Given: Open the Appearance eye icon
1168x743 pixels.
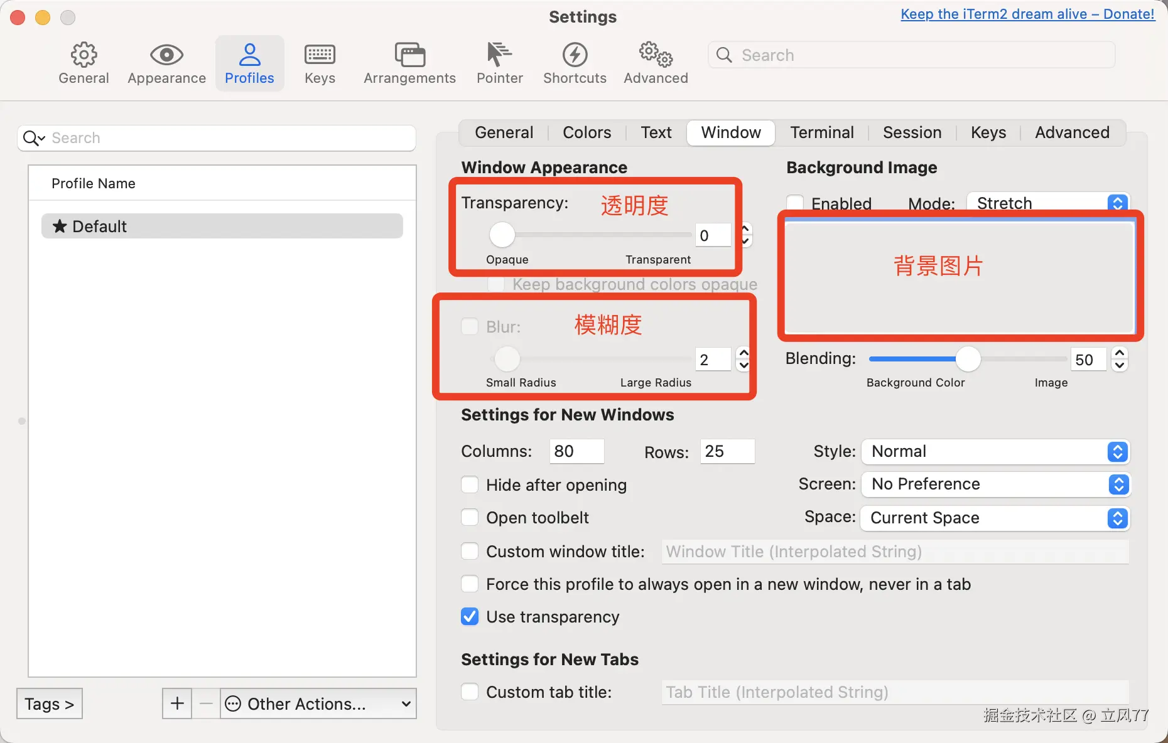Looking at the screenshot, I should [166, 55].
